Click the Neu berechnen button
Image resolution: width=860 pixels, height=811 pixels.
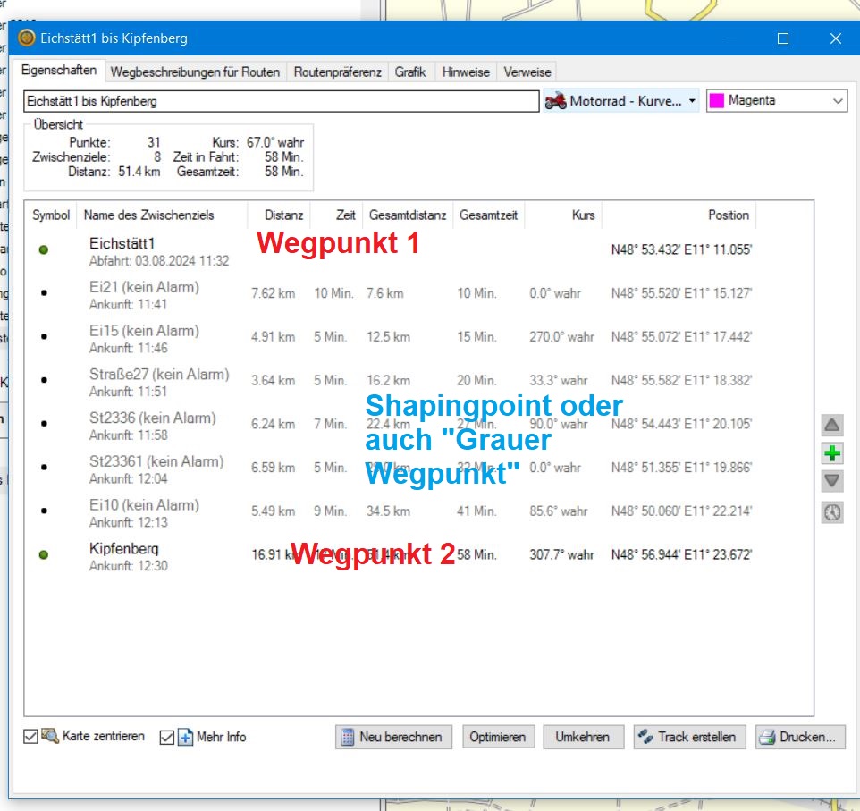click(394, 737)
